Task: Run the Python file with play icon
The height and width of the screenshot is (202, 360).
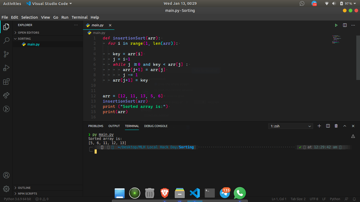Action: point(336,25)
